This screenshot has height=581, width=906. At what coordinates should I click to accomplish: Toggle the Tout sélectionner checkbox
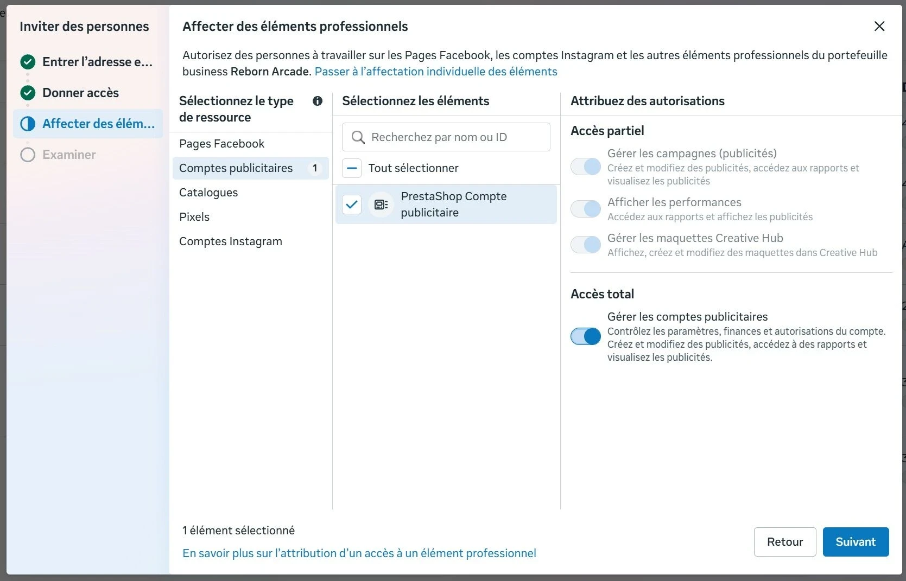click(352, 168)
